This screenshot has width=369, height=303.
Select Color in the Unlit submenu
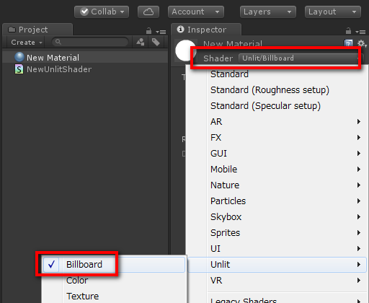pyautogui.click(x=114, y=281)
